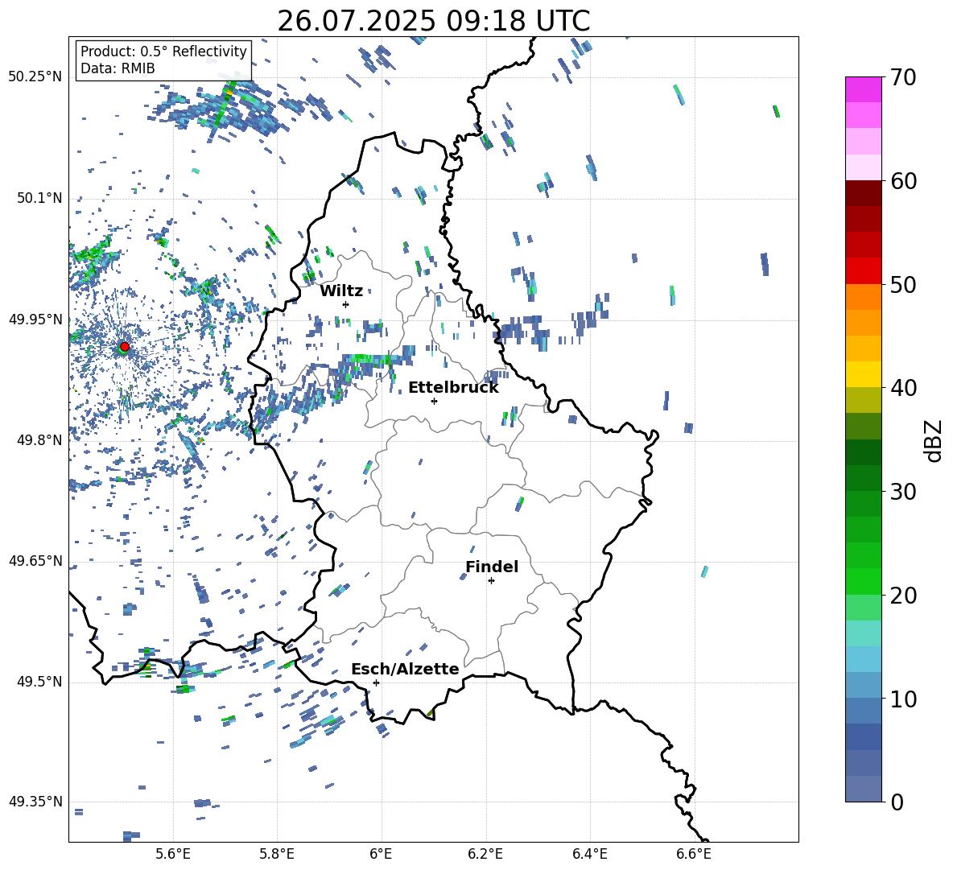Click the red radar site marker
953x870 pixels.
point(125,346)
